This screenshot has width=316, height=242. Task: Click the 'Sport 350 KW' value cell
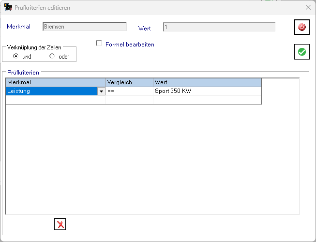(x=207, y=91)
